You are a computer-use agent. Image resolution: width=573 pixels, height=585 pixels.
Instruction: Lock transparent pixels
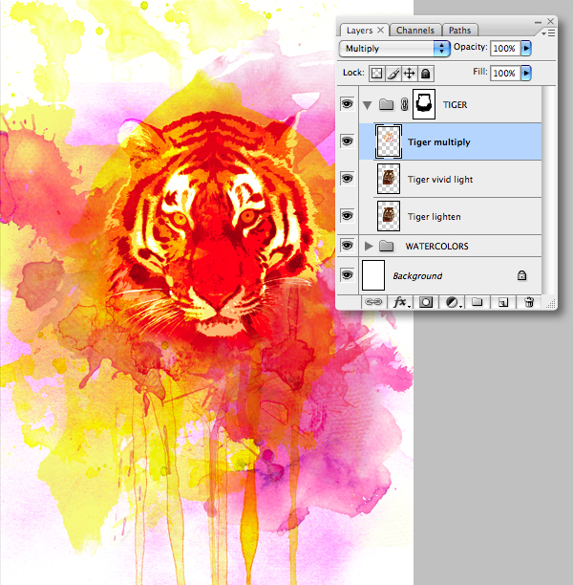376,73
